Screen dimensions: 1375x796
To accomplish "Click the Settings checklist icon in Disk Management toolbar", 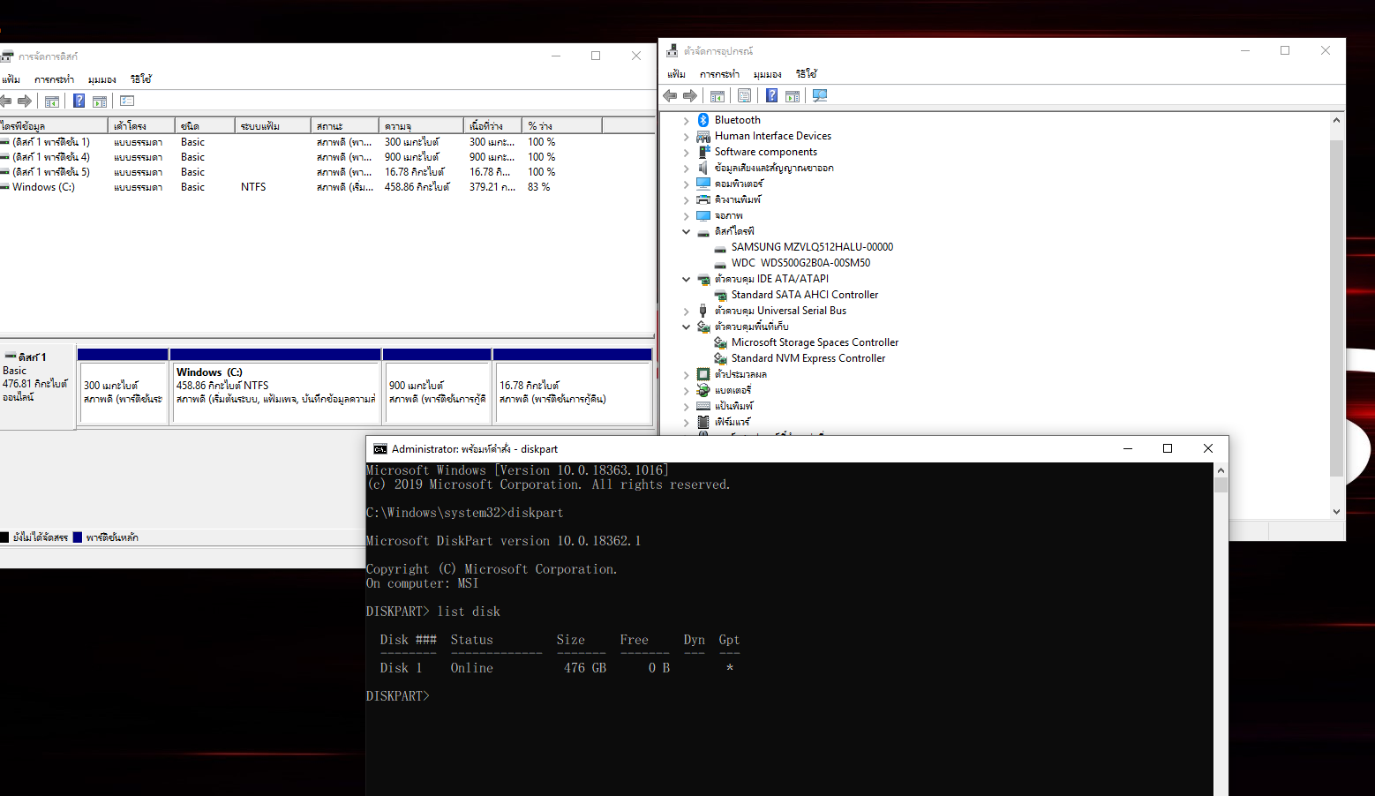I will 127,101.
